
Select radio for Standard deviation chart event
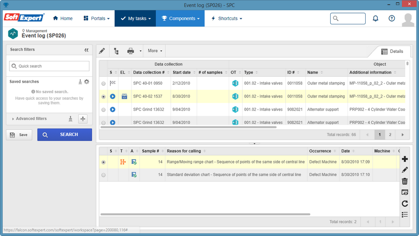[x=103, y=175]
